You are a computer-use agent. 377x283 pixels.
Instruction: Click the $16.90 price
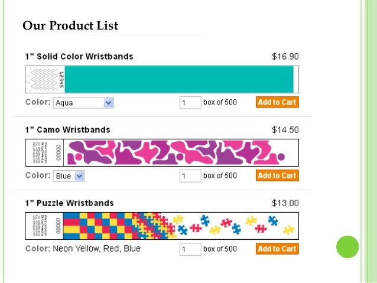coord(285,57)
